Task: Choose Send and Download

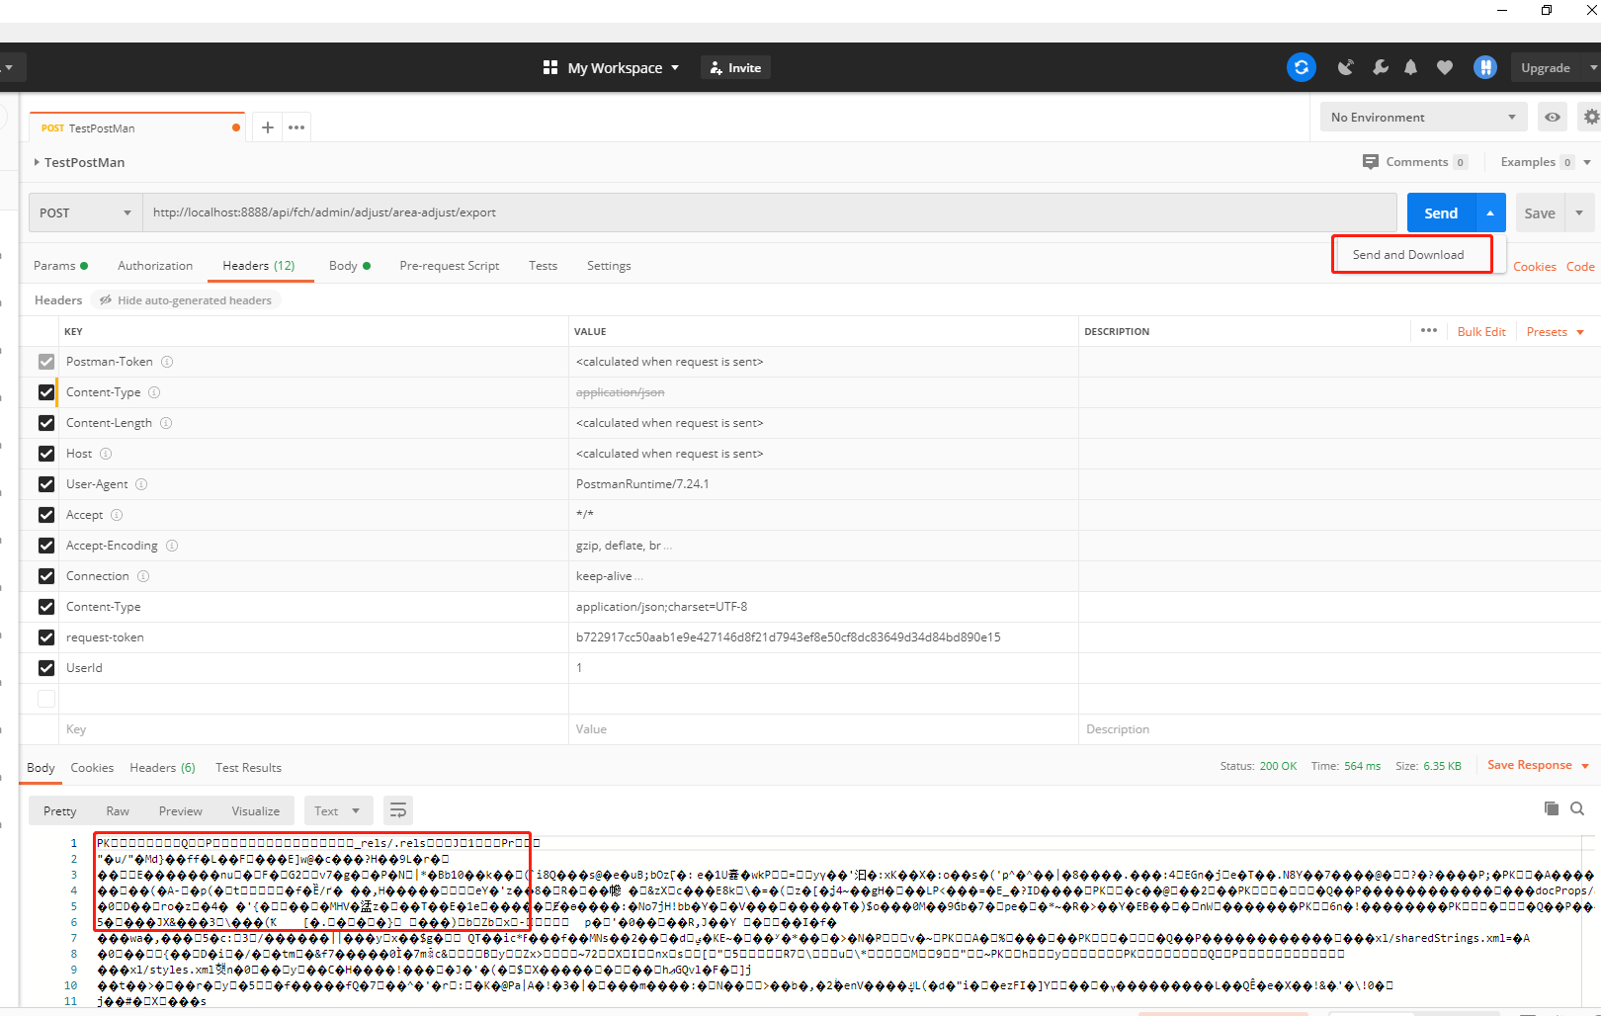Action: (1408, 254)
